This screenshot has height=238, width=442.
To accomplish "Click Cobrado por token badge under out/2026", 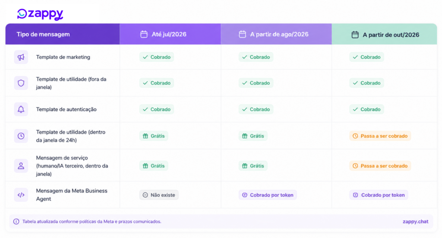I will (379, 195).
